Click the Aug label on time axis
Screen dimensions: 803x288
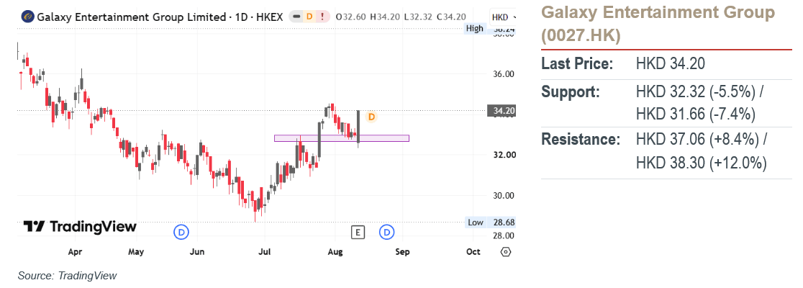pos(335,252)
